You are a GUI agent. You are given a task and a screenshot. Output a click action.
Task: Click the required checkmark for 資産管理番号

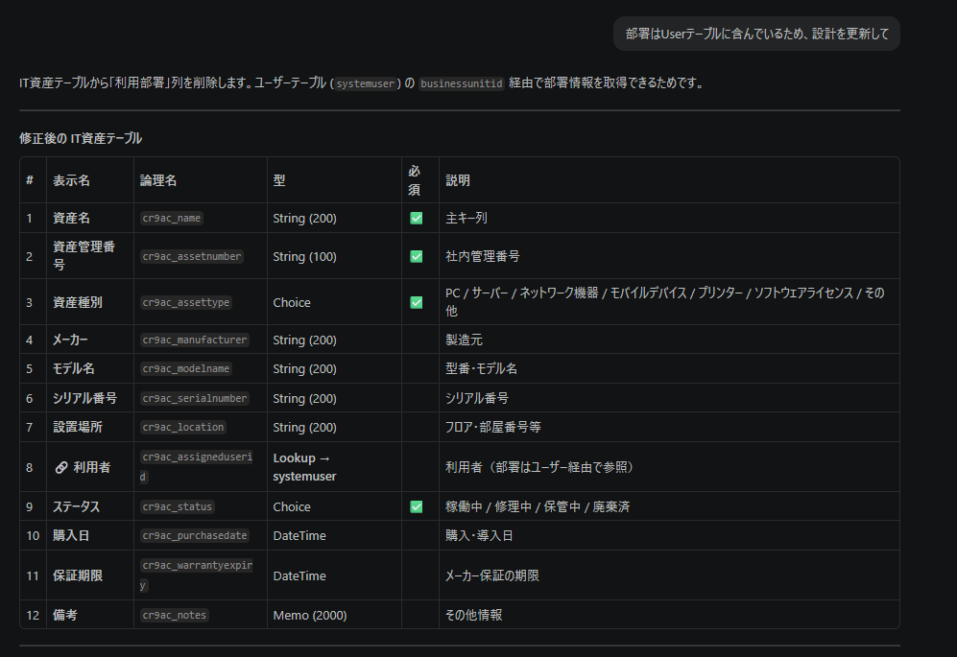[x=416, y=256]
